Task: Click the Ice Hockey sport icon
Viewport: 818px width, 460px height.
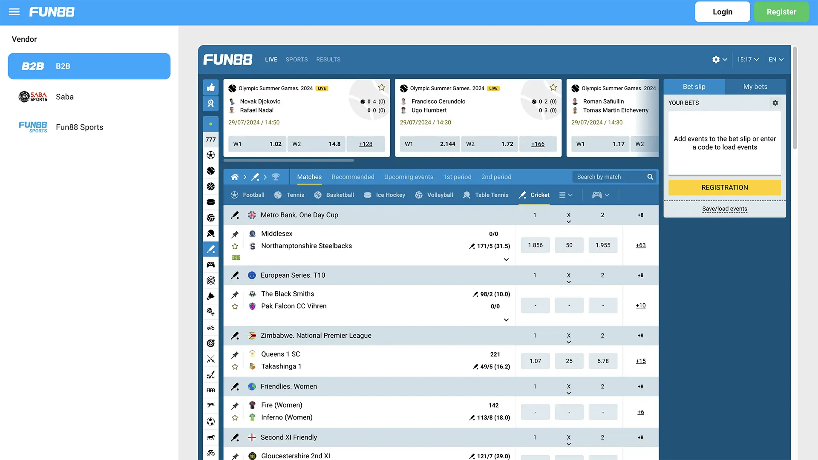Action: 367,195
